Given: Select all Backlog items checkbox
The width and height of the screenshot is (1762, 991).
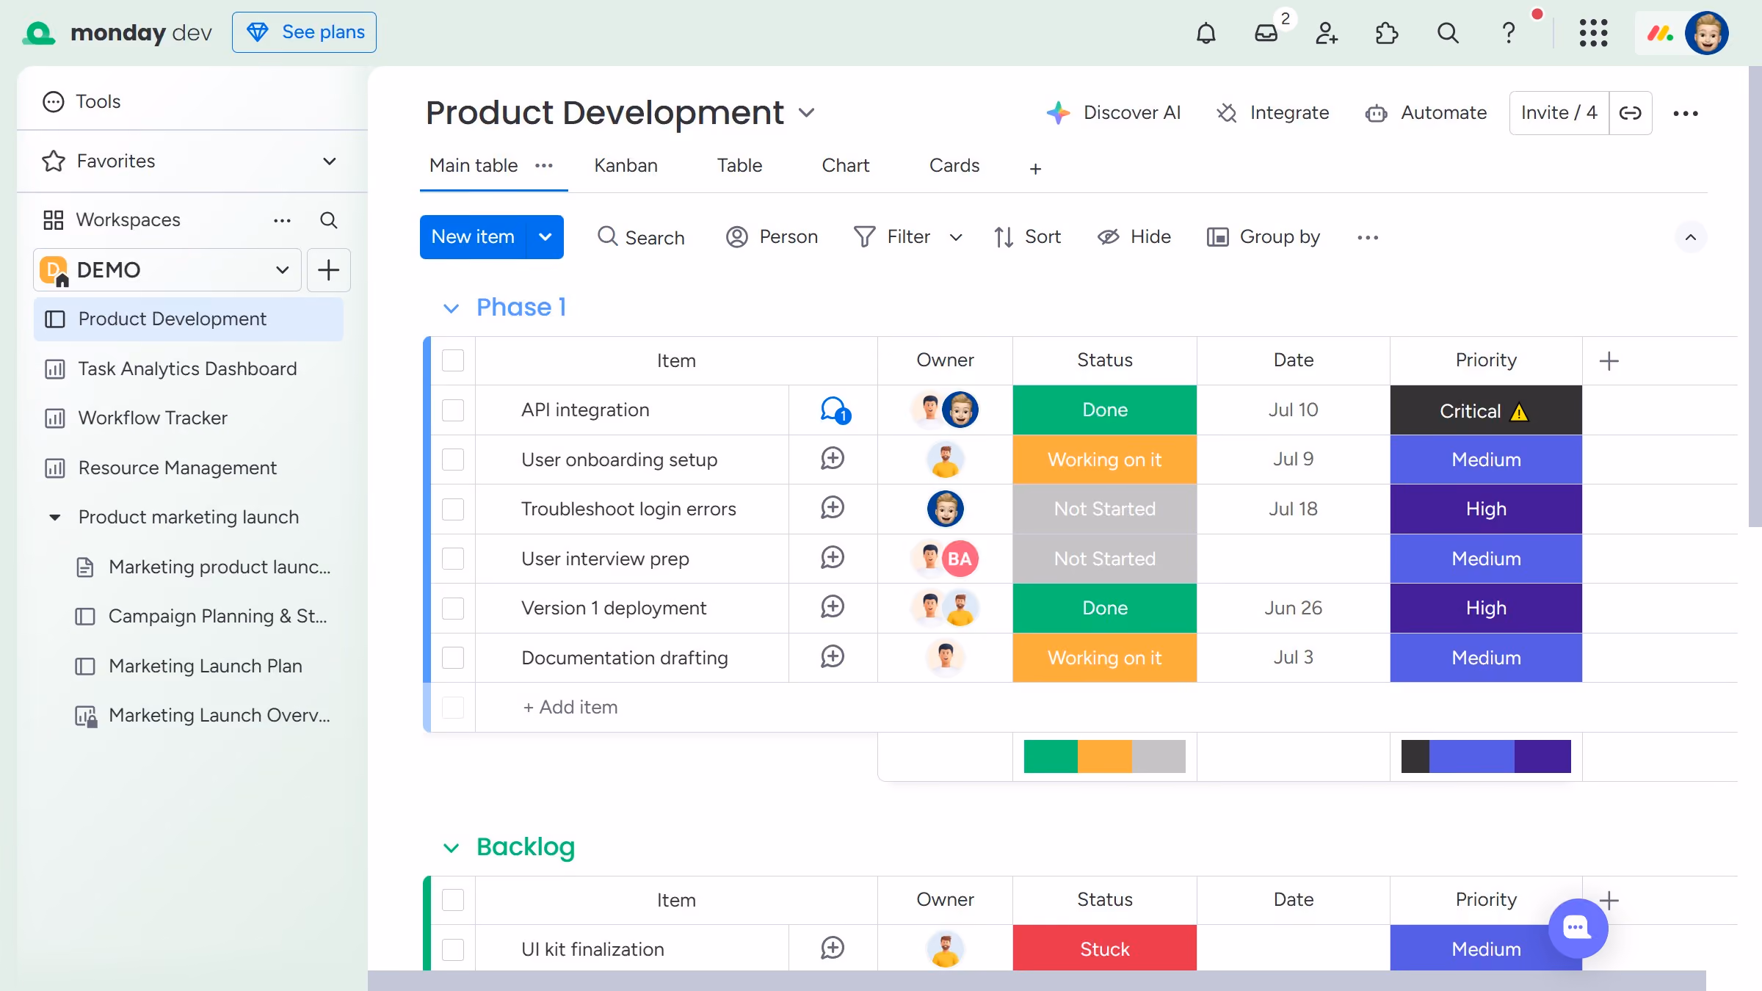Looking at the screenshot, I should 453,900.
